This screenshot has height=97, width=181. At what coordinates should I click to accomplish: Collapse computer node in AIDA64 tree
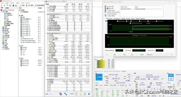tap(2, 12)
